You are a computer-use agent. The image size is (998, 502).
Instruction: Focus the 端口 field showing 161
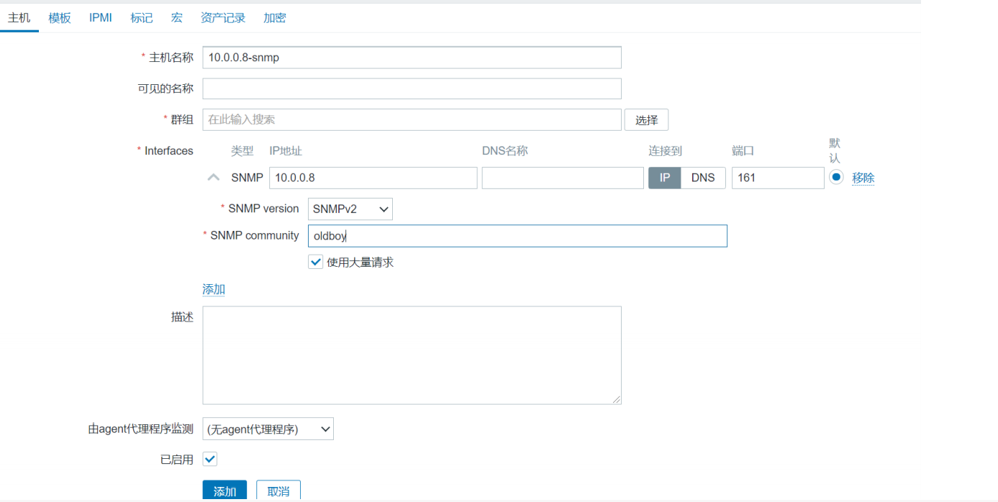778,178
